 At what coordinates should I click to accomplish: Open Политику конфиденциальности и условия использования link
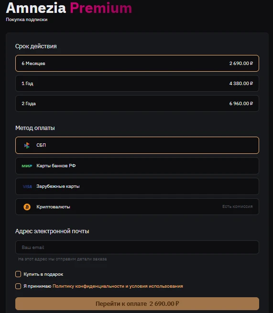pos(118,286)
